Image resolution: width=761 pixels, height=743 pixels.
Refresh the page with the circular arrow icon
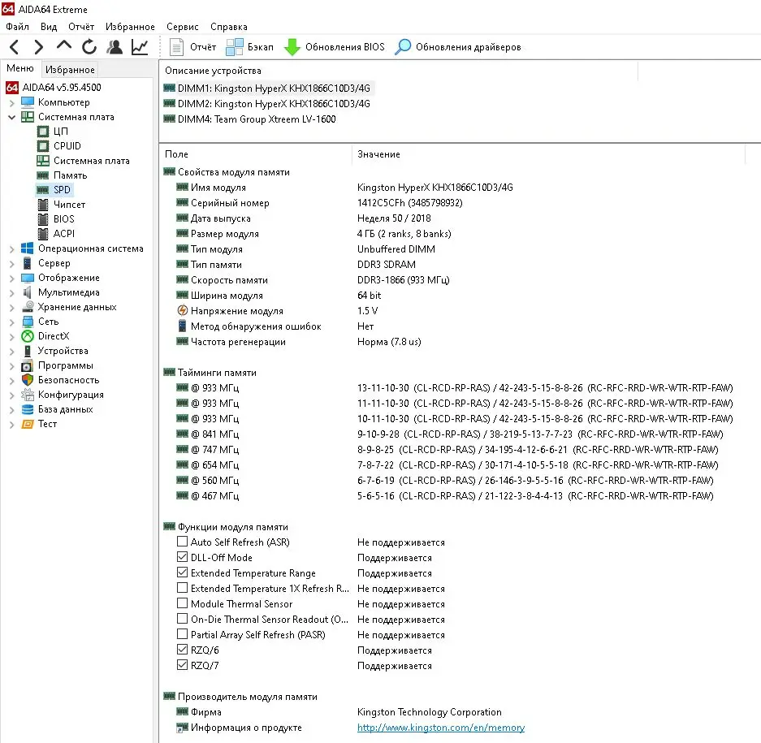tap(89, 47)
